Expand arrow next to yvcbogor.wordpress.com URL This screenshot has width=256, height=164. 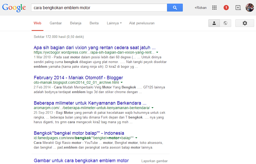157,52
